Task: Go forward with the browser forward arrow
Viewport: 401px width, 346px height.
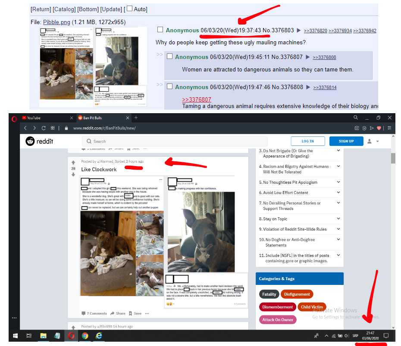Action: [x=34, y=128]
